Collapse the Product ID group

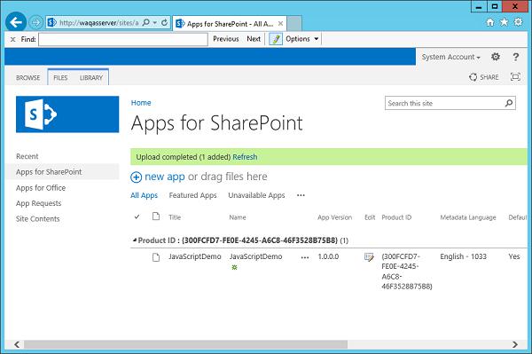click(x=135, y=240)
